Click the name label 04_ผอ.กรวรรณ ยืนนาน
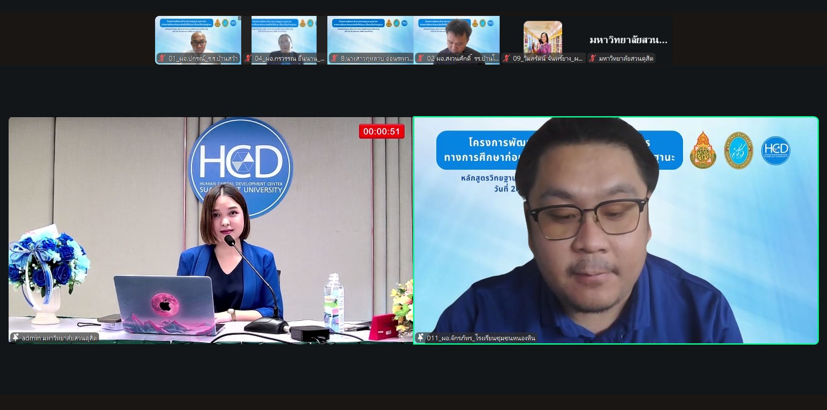The height and width of the screenshot is (410, 827). (x=289, y=59)
